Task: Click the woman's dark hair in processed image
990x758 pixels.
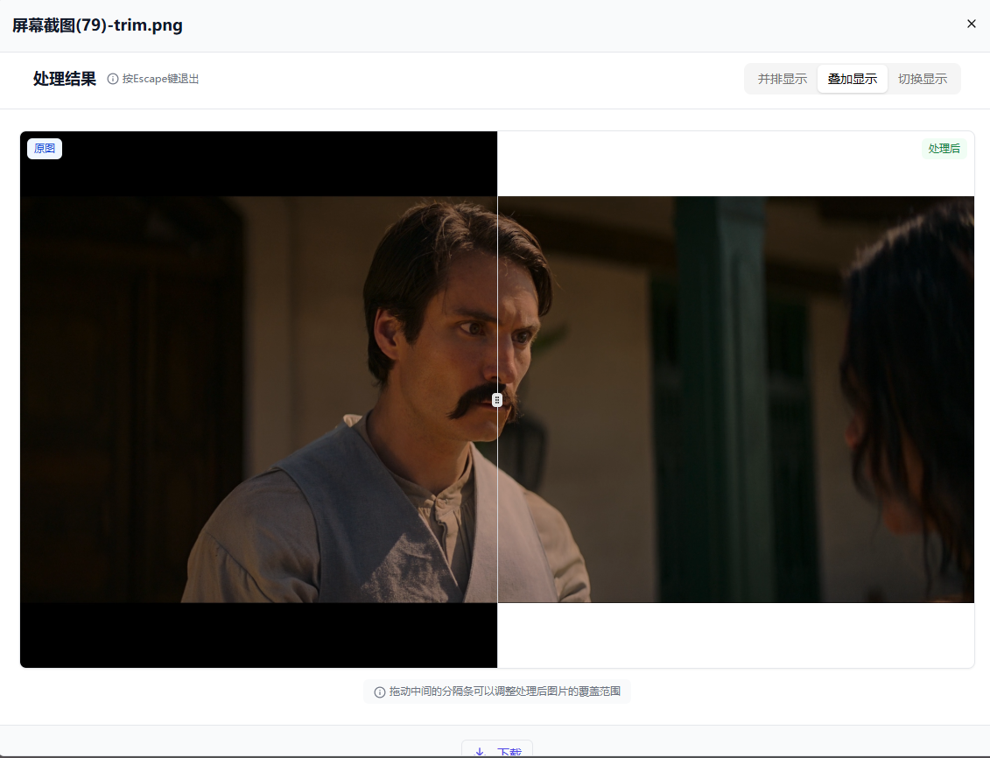Action: pos(910,350)
